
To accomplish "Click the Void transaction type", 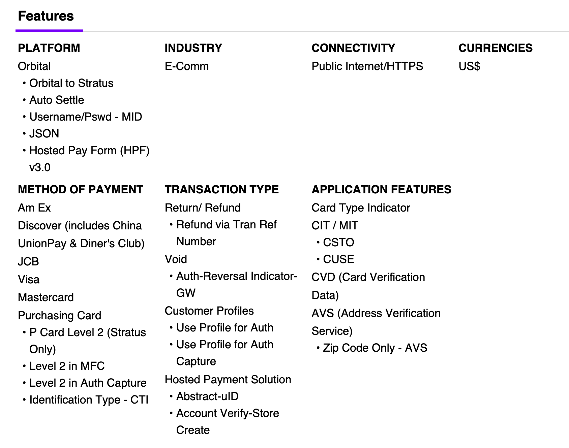I will click(176, 259).
